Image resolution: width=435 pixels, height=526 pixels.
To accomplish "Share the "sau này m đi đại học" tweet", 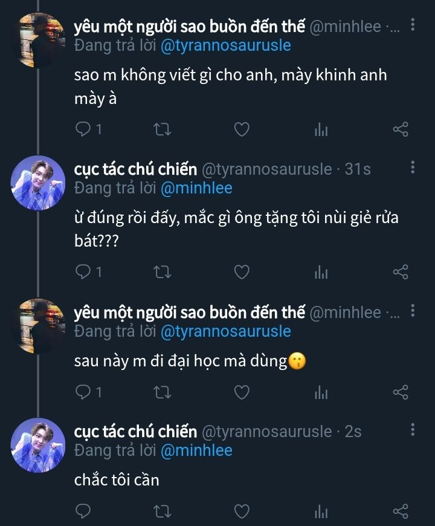I will [401, 392].
